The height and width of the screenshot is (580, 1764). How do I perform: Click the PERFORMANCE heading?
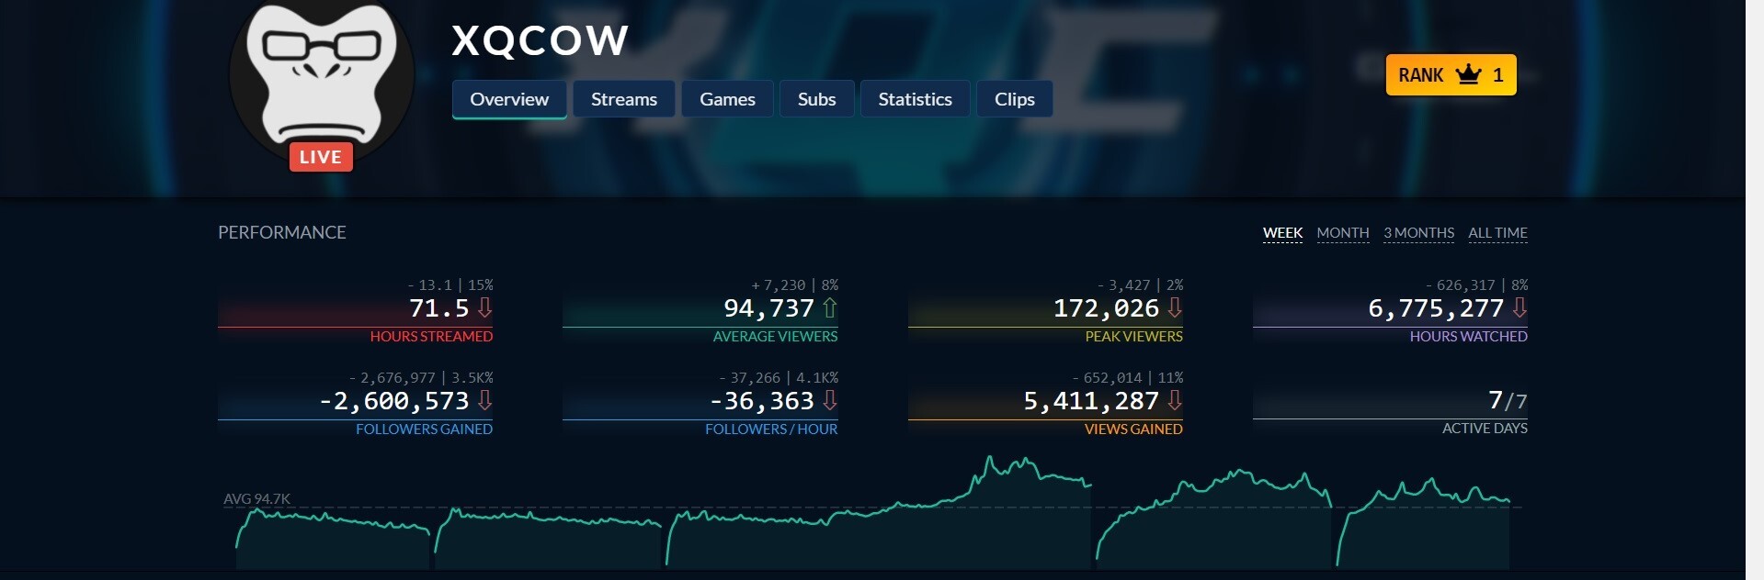[x=282, y=232]
